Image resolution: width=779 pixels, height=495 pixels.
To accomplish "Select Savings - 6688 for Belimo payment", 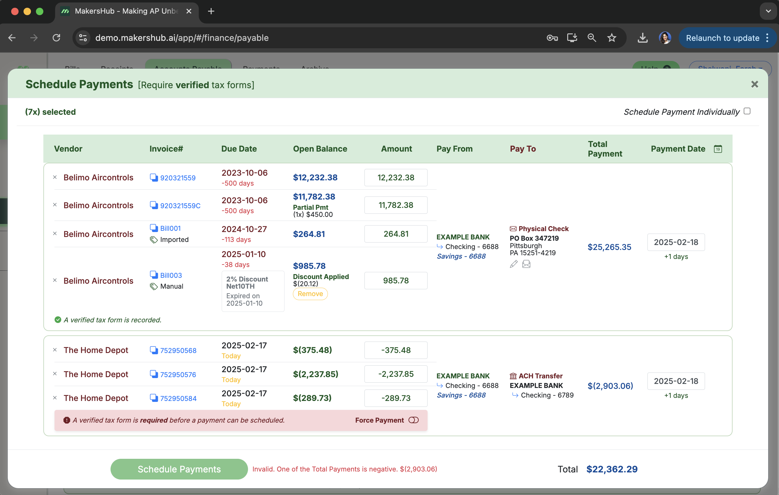I will 461,256.
